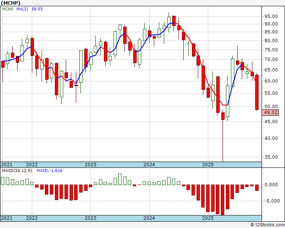Click 2022 on the price chart timeline

(x=32, y=165)
